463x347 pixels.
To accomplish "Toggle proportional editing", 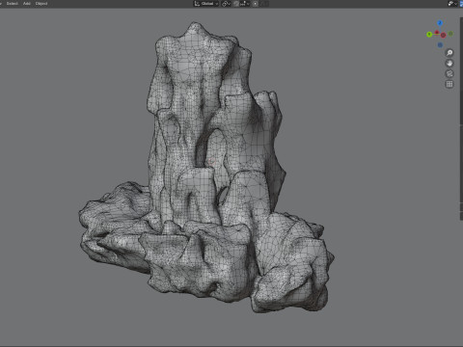I will pos(256,4).
